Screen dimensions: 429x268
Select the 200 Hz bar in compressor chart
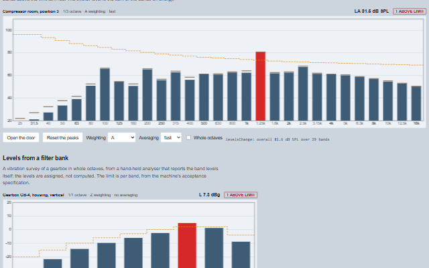(147, 94)
